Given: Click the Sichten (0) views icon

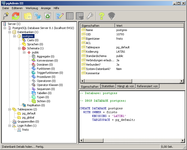Looking at the screenshot, I should pyautogui.click(x=34, y=101).
